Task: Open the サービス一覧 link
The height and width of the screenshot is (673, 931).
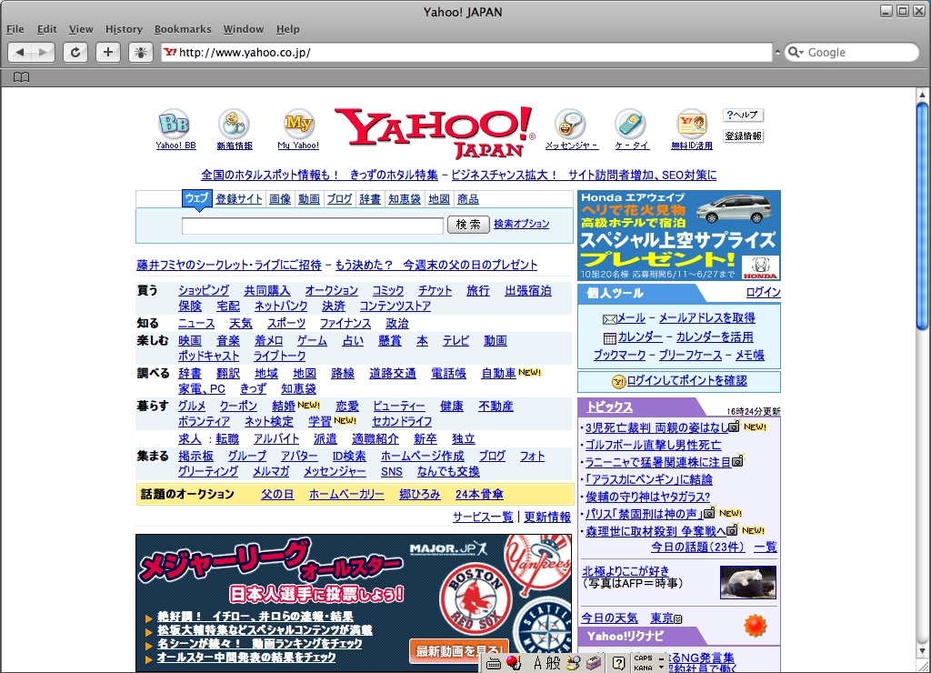Action: 483,517
